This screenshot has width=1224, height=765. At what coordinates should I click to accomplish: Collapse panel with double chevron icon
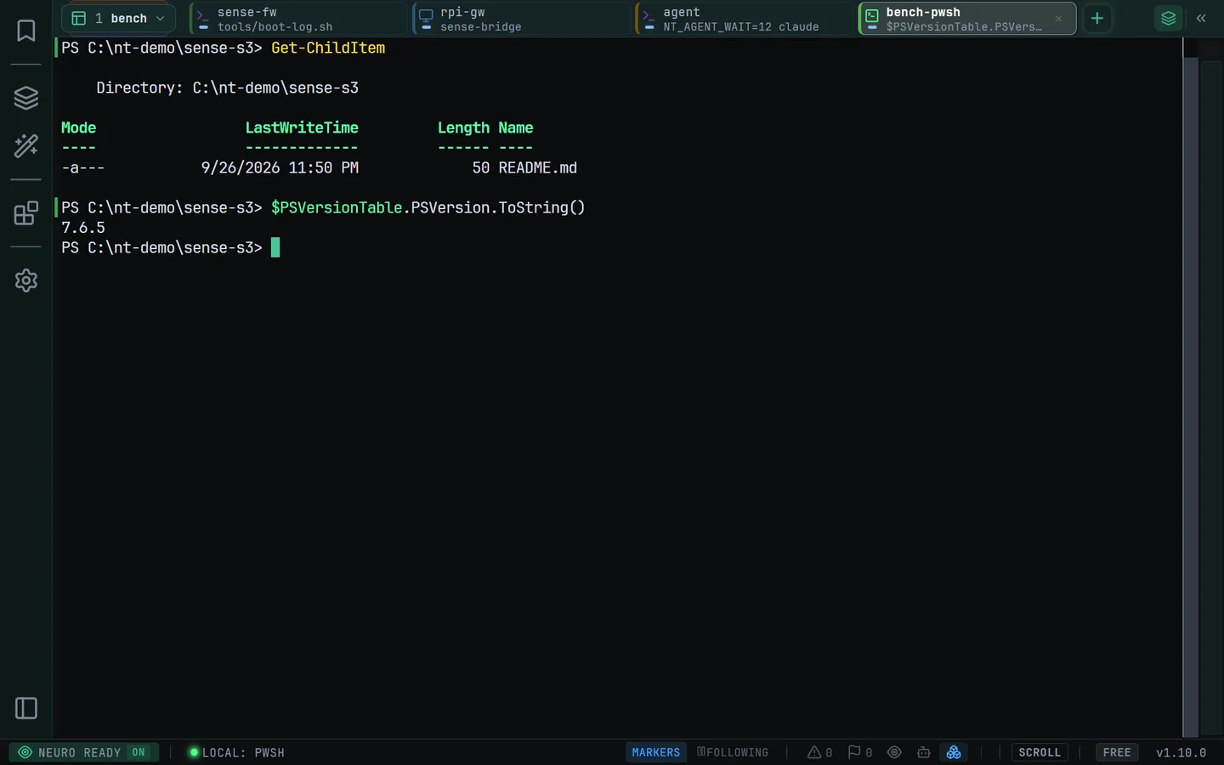tap(1201, 18)
